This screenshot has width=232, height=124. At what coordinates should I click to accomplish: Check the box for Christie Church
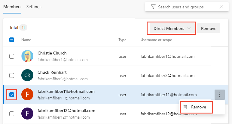click(12, 56)
